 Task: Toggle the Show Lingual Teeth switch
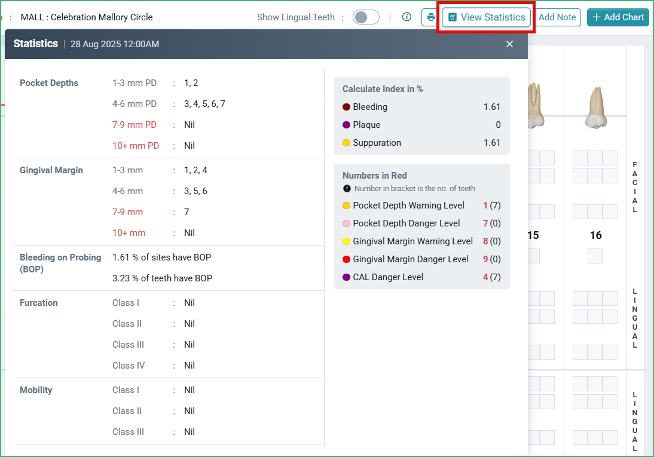pos(365,17)
